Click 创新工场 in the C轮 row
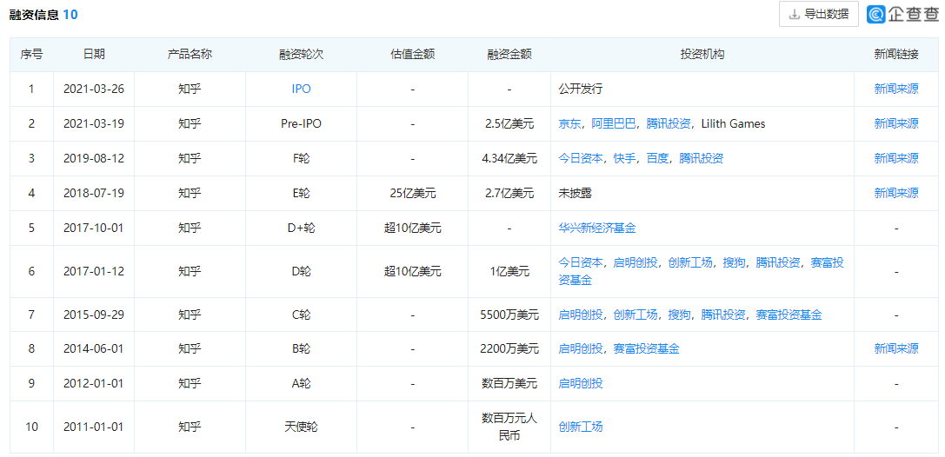 coord(636,315)
